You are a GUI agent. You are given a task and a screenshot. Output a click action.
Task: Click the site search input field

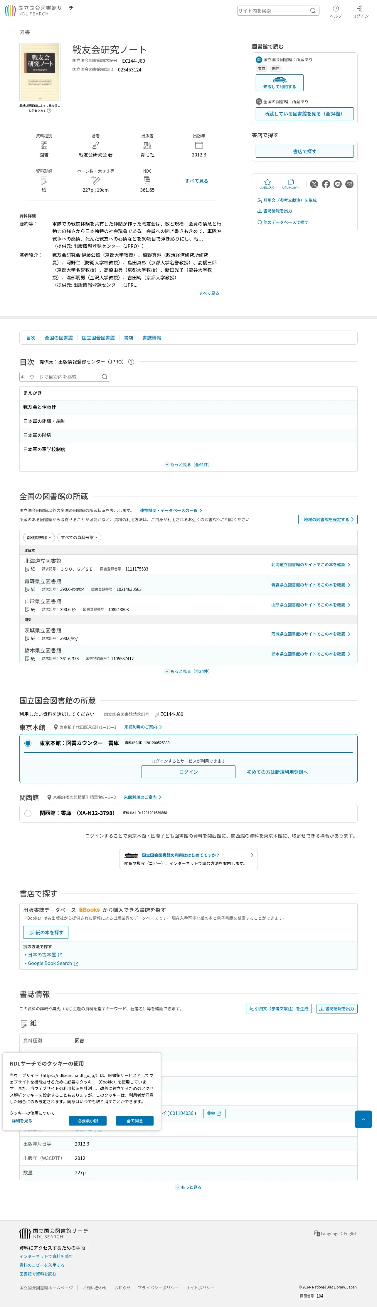pos(272,11)
